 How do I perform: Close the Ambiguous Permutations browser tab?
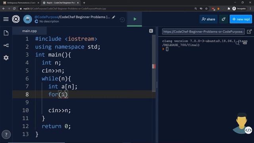38,3
